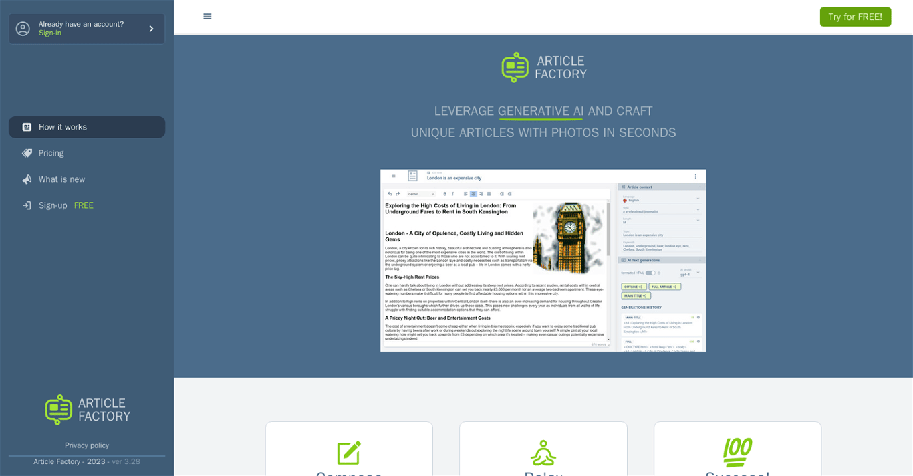The image size is (913, 476).
Task: Open the Center paragraph style dropdown
Action: (422, 194)
